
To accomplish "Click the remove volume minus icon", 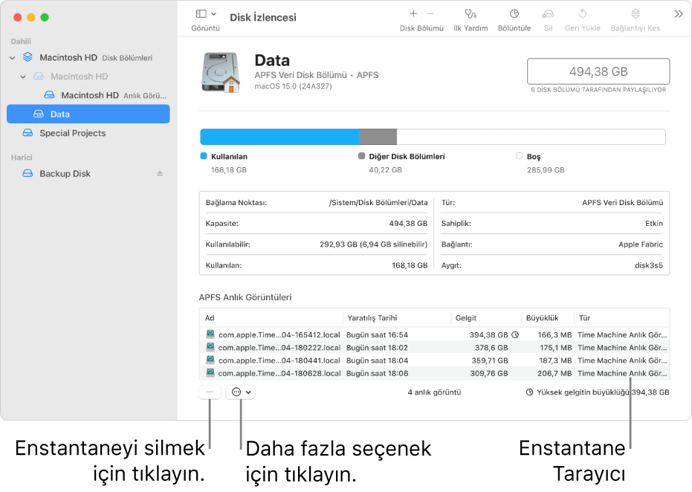I will click(x=431, y=13).
